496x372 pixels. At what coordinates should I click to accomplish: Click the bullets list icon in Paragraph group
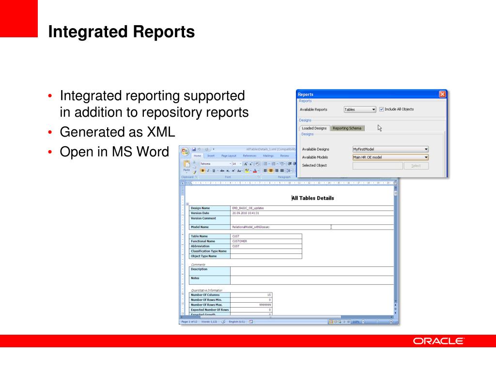coord(265,164)
